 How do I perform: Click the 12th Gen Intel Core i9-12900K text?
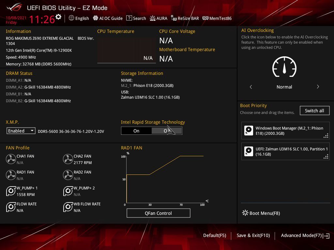(x=39, y=50)
